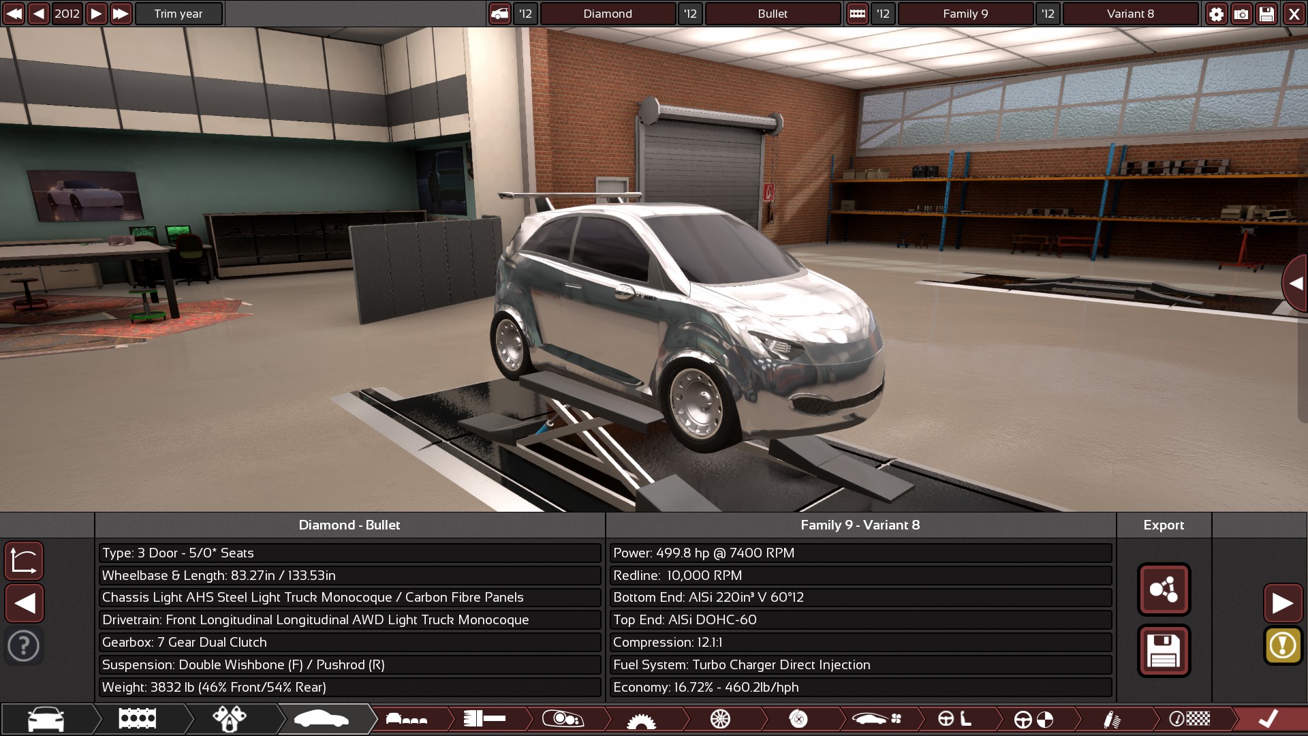The height and width of the screenshot is (736, 1308).
Task: Open the yellow warning exclamation icon
Action: click(1283, 645)
